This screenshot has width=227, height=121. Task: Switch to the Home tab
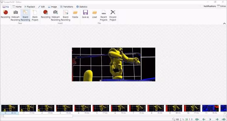pos(17,7)
